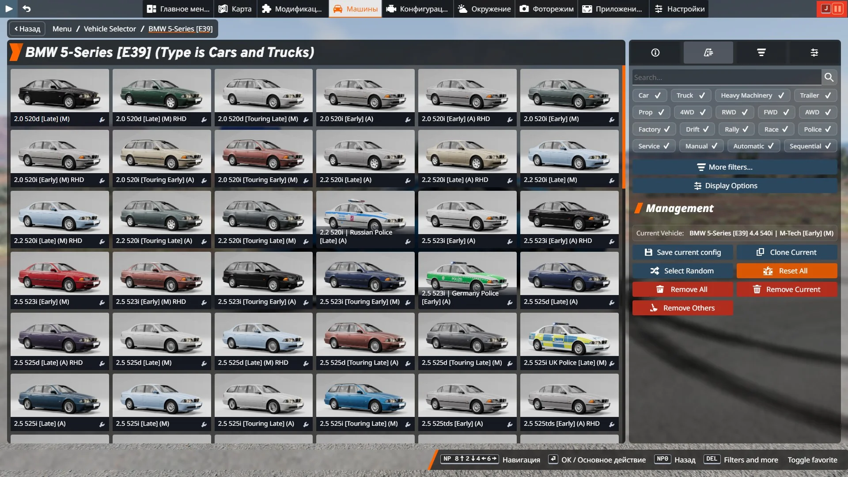Viewport: 848px width, 477px height.
Task: Click wrench icon on Germany Police card
Action: pyautogui.click(x=510, y=303)
